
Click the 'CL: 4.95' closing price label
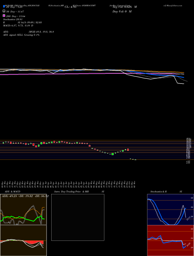coord(71,7)
